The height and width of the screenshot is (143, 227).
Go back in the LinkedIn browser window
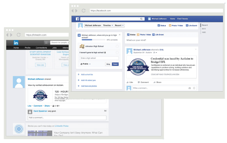tap(7, 35)
